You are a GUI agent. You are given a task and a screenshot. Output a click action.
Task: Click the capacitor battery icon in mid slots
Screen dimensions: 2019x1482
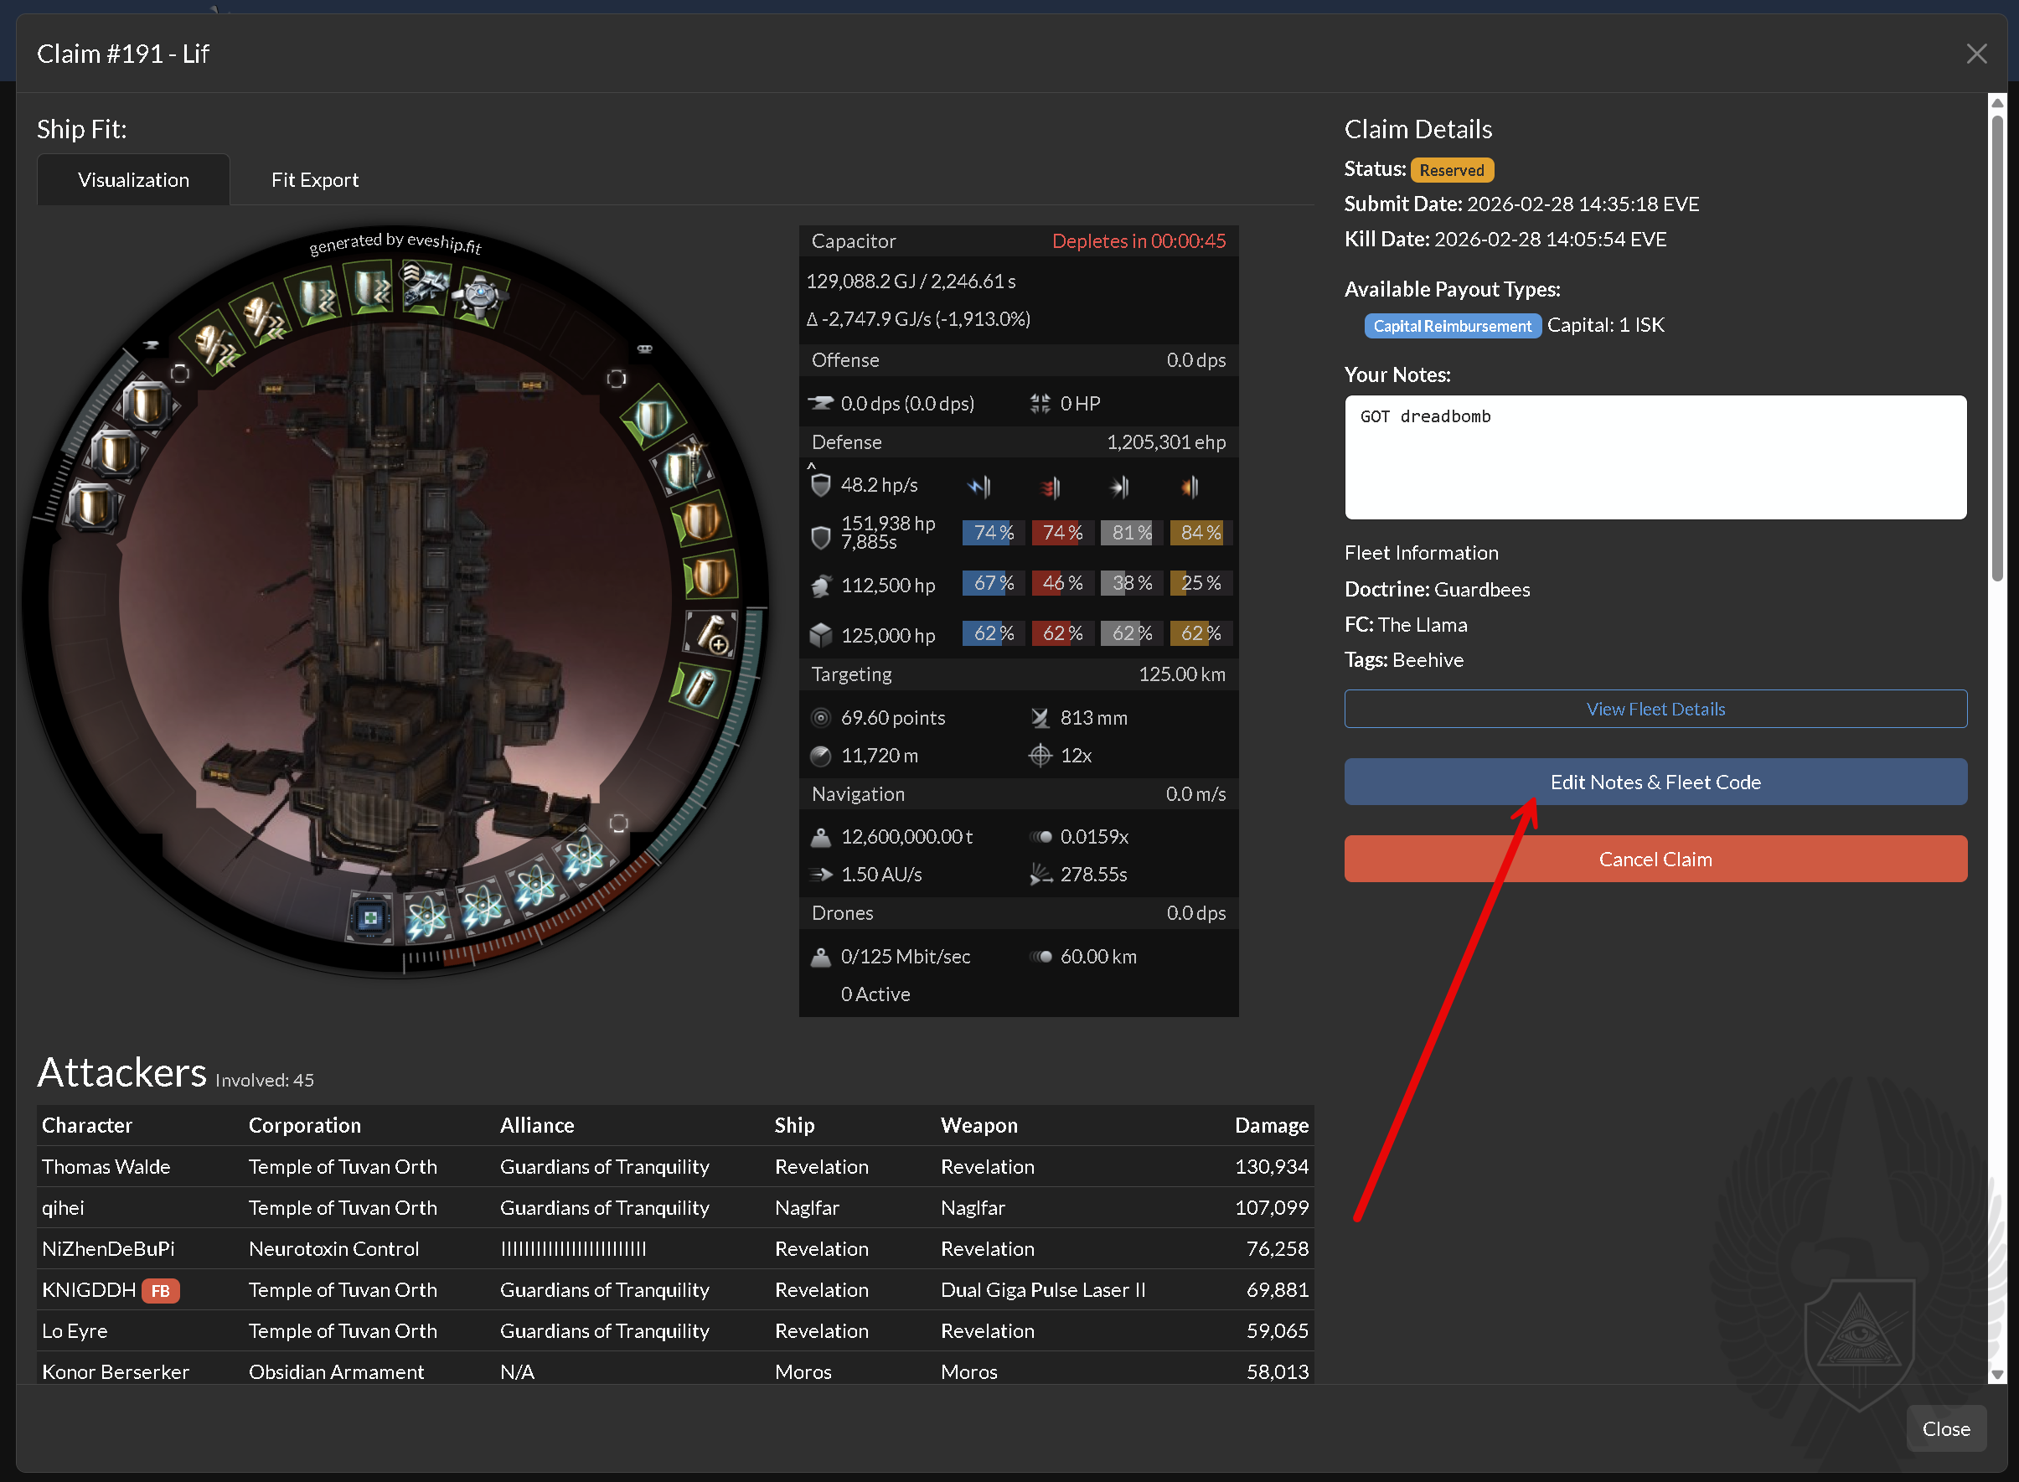[x=699, y=688]
